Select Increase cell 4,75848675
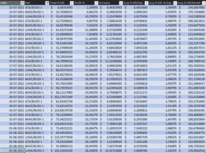Viewport: 206px width, 153px height. 111,92
